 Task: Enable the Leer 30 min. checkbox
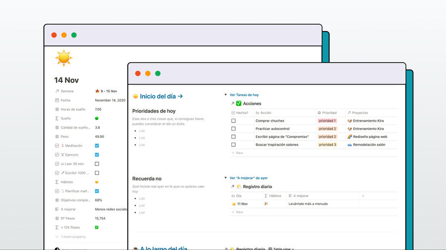pos(97,164)
